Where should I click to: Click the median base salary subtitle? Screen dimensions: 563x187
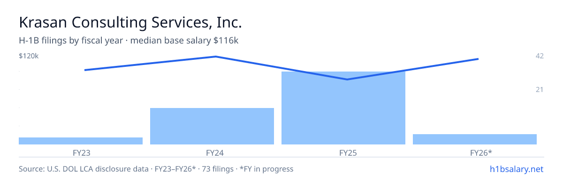pos(184,41)
